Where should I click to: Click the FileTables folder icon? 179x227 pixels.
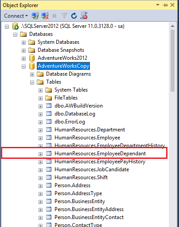(x=49, y=98)
